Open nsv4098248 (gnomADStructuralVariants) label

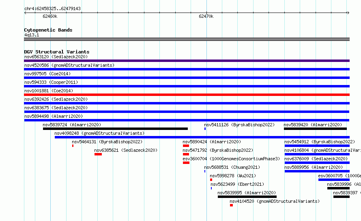click(x=99, y=133)
